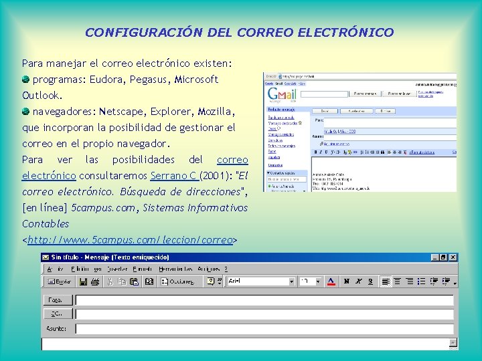Toggle bold N formatting in Outlook
482x361 pixels.
pyautogui.click(x=347, y=281)
